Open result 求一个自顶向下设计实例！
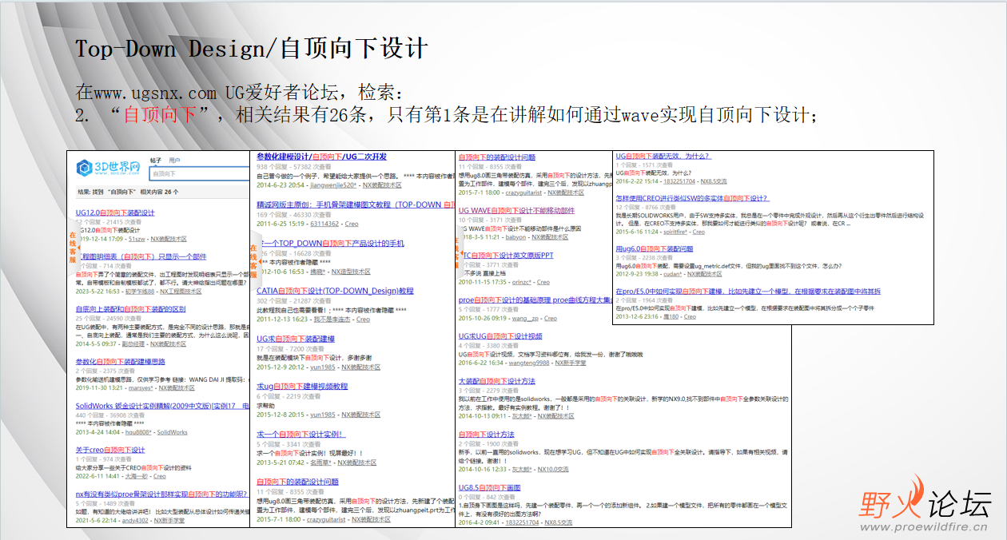The width and height of the screenshot is (1007, 540). (x=301, y=434)
